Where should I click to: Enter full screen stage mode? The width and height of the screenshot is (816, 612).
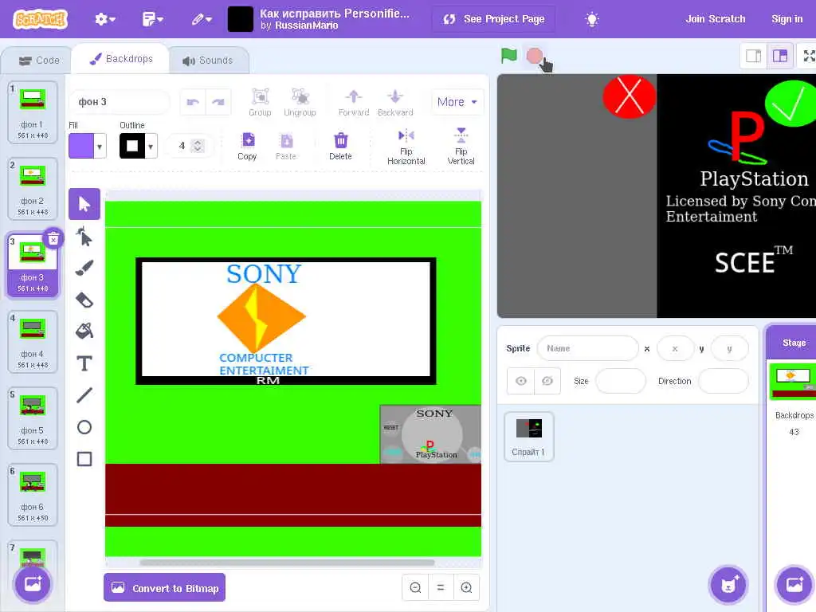(809, 56)
